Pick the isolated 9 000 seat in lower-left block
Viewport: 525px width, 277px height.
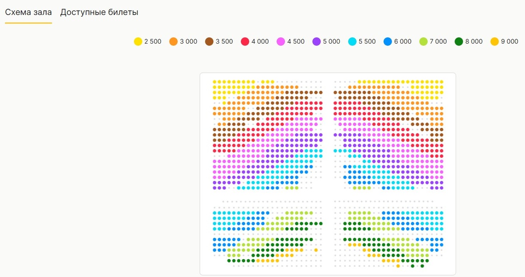pyautogui.click(x=316, y=250)
